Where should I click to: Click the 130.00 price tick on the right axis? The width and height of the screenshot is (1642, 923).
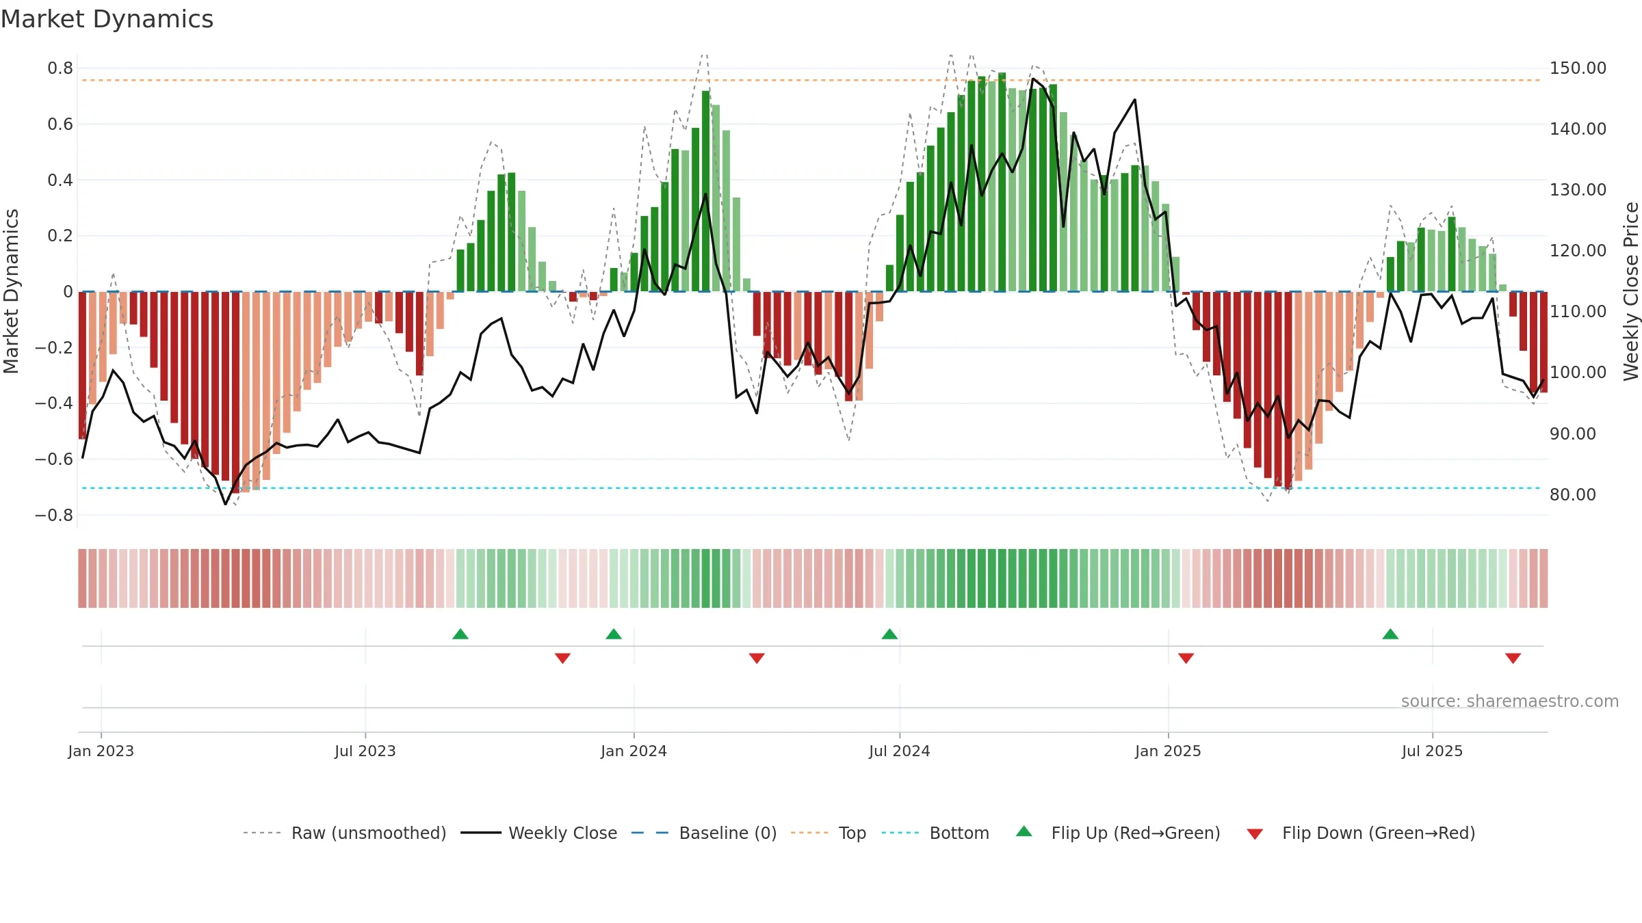tap(1578, 190)
